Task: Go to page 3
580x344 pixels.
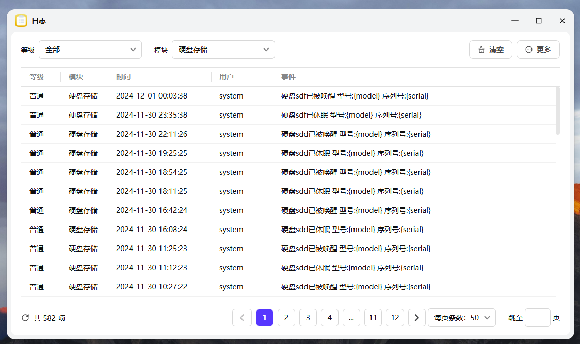Action: pyautogui.click(x=308, y=318)
